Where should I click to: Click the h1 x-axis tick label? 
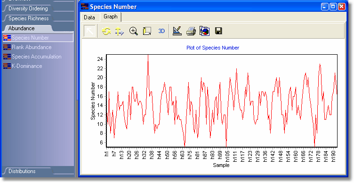[106, 154]
